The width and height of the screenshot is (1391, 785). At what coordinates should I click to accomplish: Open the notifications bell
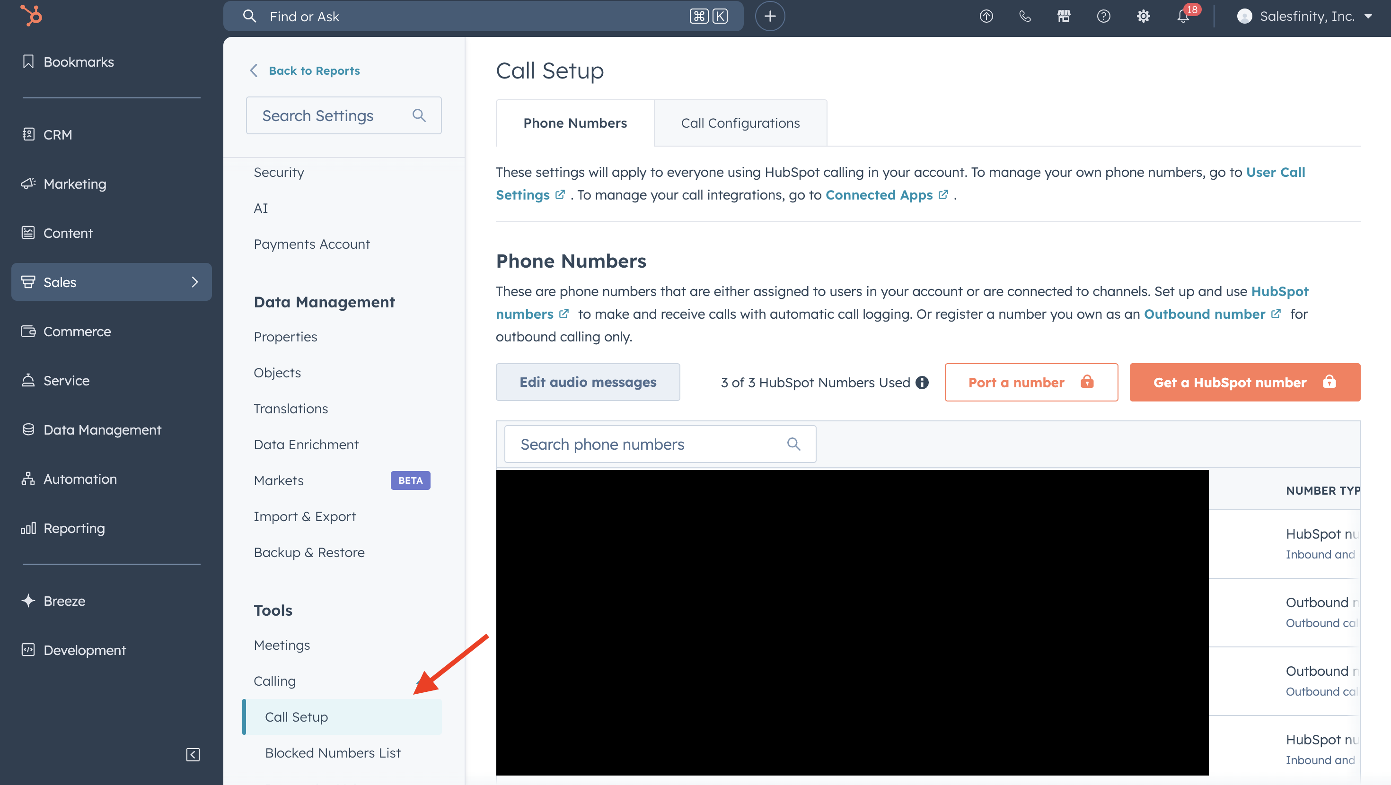pos(1182,16)
